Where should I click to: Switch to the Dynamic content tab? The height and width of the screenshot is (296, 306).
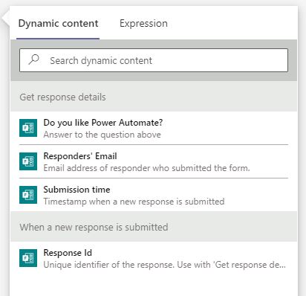[58, 24]
